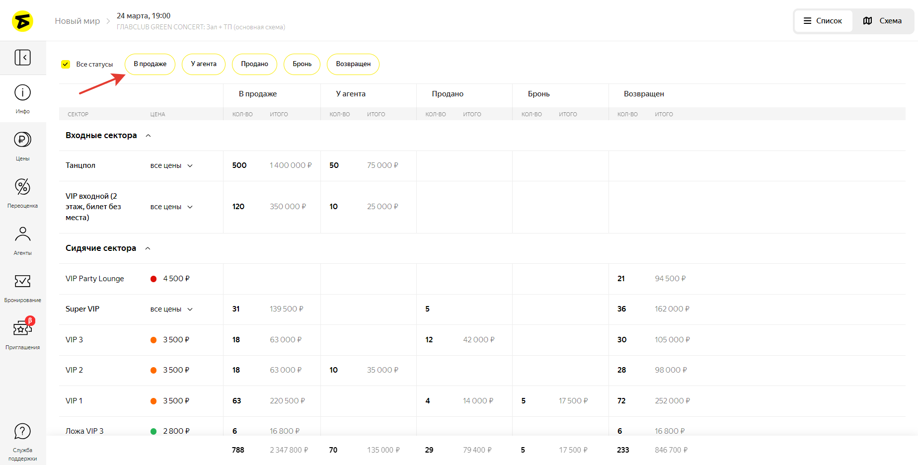Collapse the left sidebar panel

[22, 58]
